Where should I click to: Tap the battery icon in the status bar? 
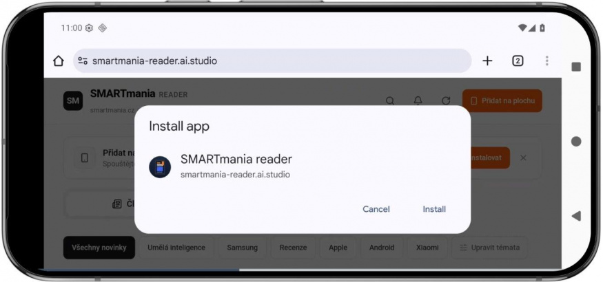point(542,28)
